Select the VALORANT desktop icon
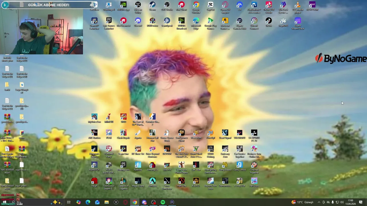The width and height of the screenshot is (367, 206). tap(239, 135)
